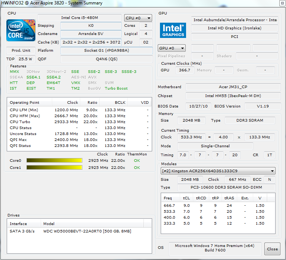The width and height of the screenshot is (286, 260).
Task: Select the CPU LFM (Min) row
Action: coord(79,110)
